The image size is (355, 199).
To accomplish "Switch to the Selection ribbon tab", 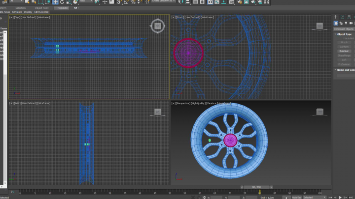I will point(20,8).
